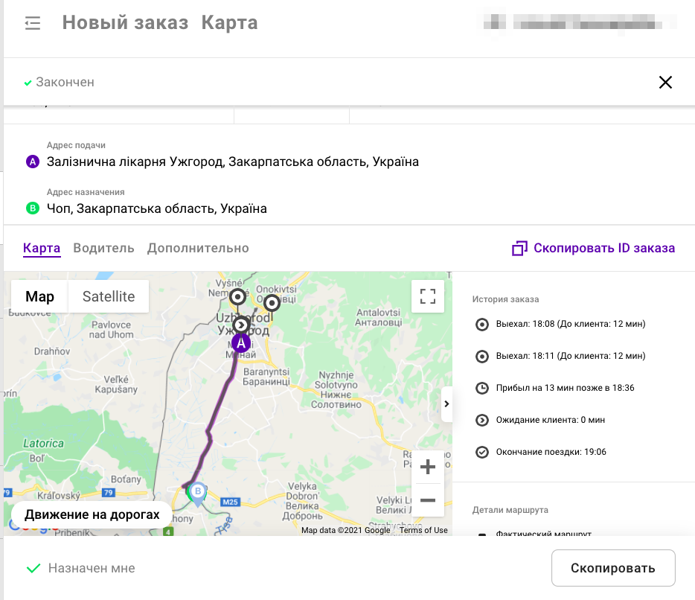Viewport: 695px width, 600px height.
Task: Click the Ожидание клиента arrow icon
Action: pos(481,420)
